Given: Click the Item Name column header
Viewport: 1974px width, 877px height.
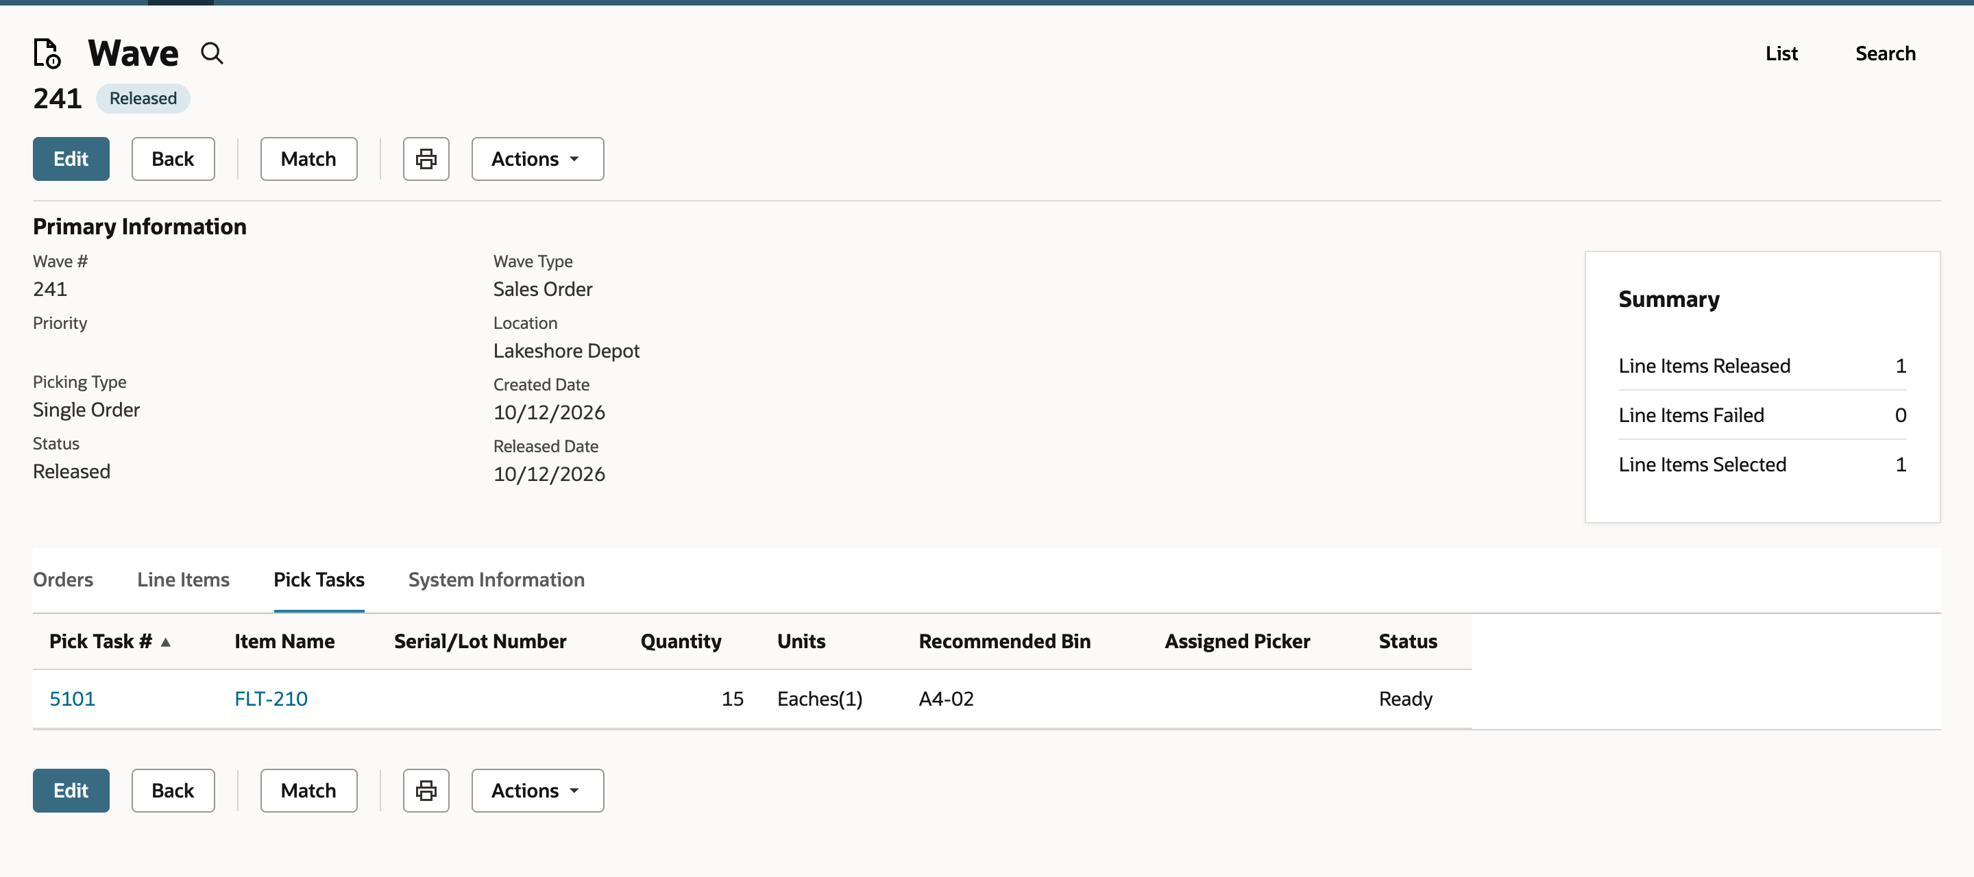Looking at the screenshot, I should click(x=284, y=642).
